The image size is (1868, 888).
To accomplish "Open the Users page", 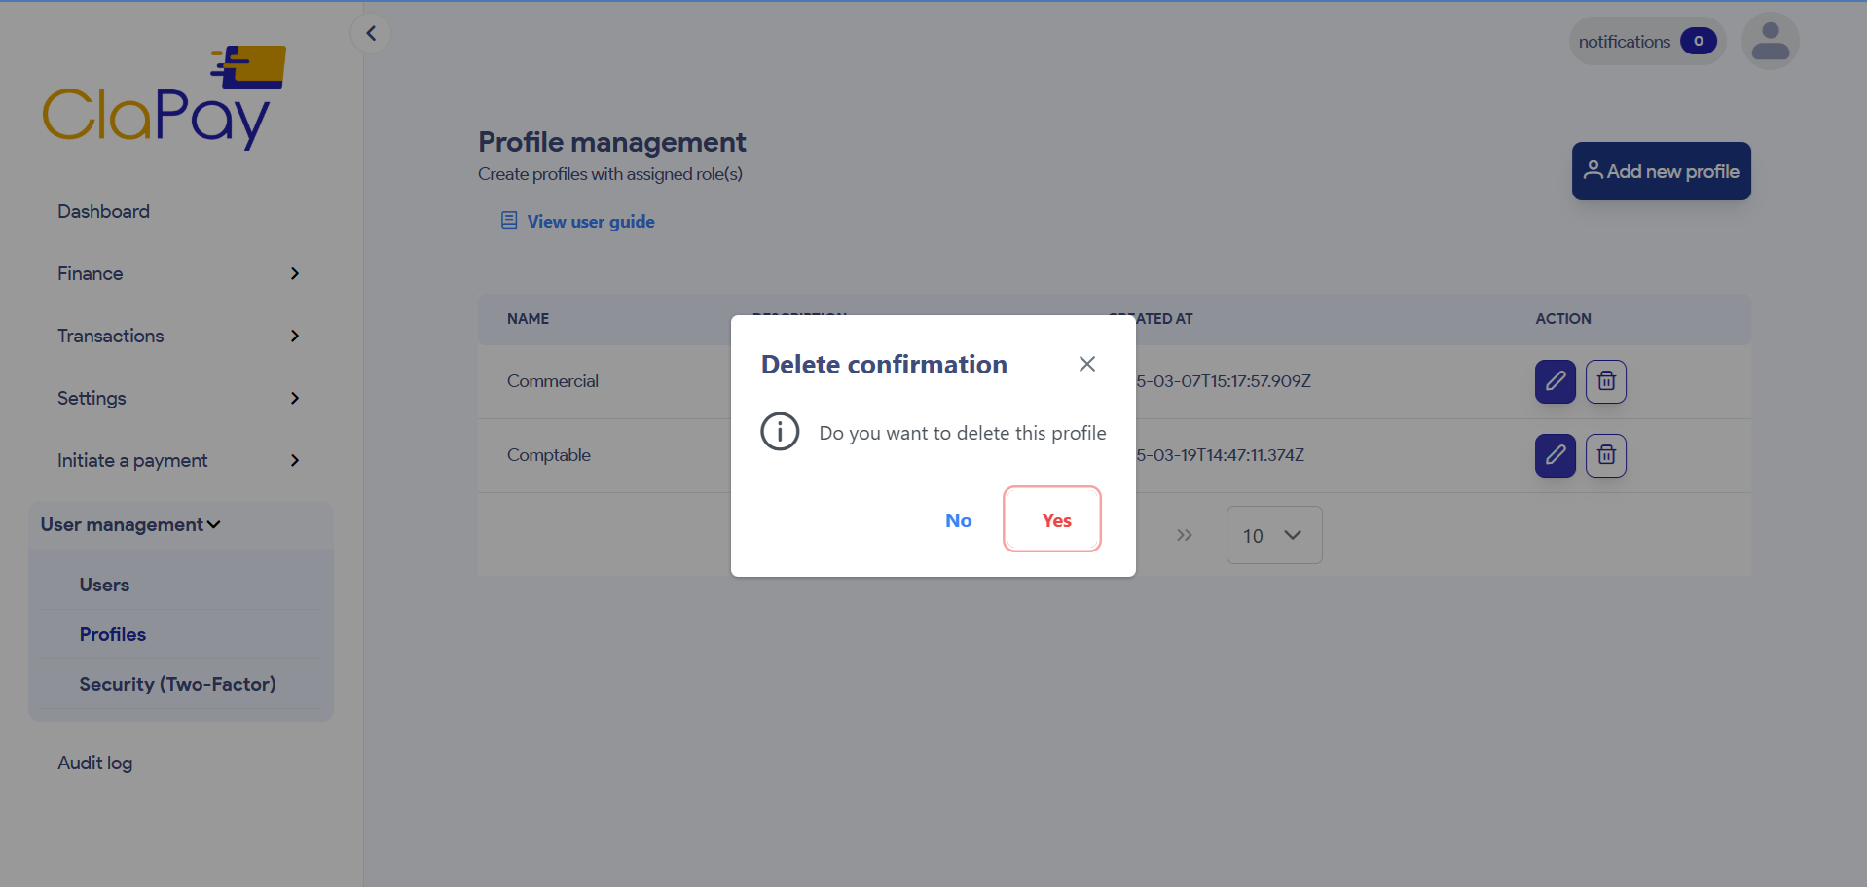I will (x=103, y=585).
